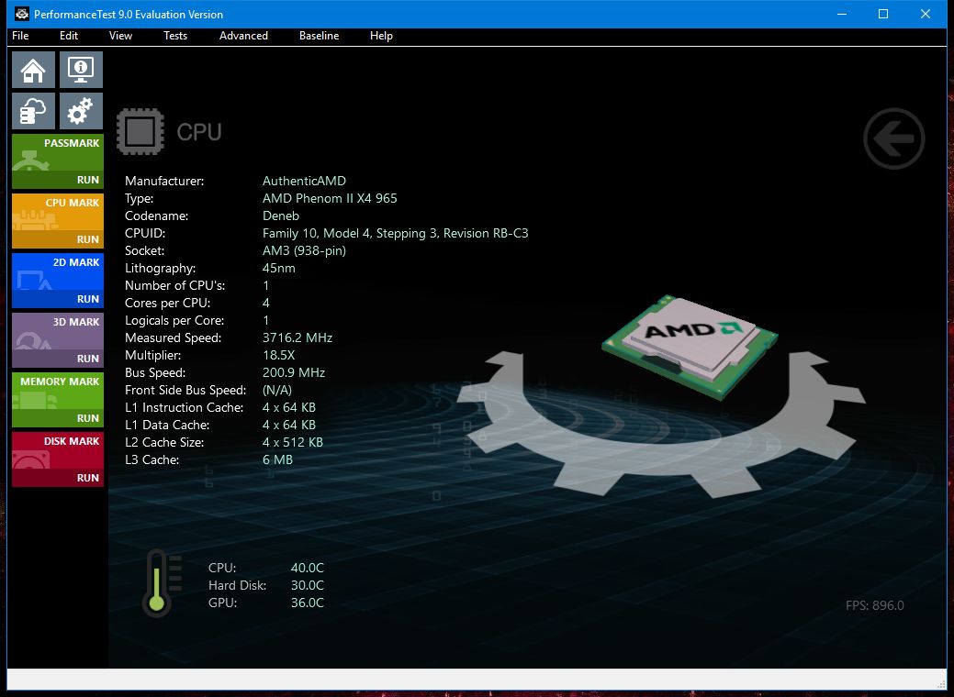The image size is (954, 697).
Task: Select the DISK MARK tile
Action: tap(58, 459)
